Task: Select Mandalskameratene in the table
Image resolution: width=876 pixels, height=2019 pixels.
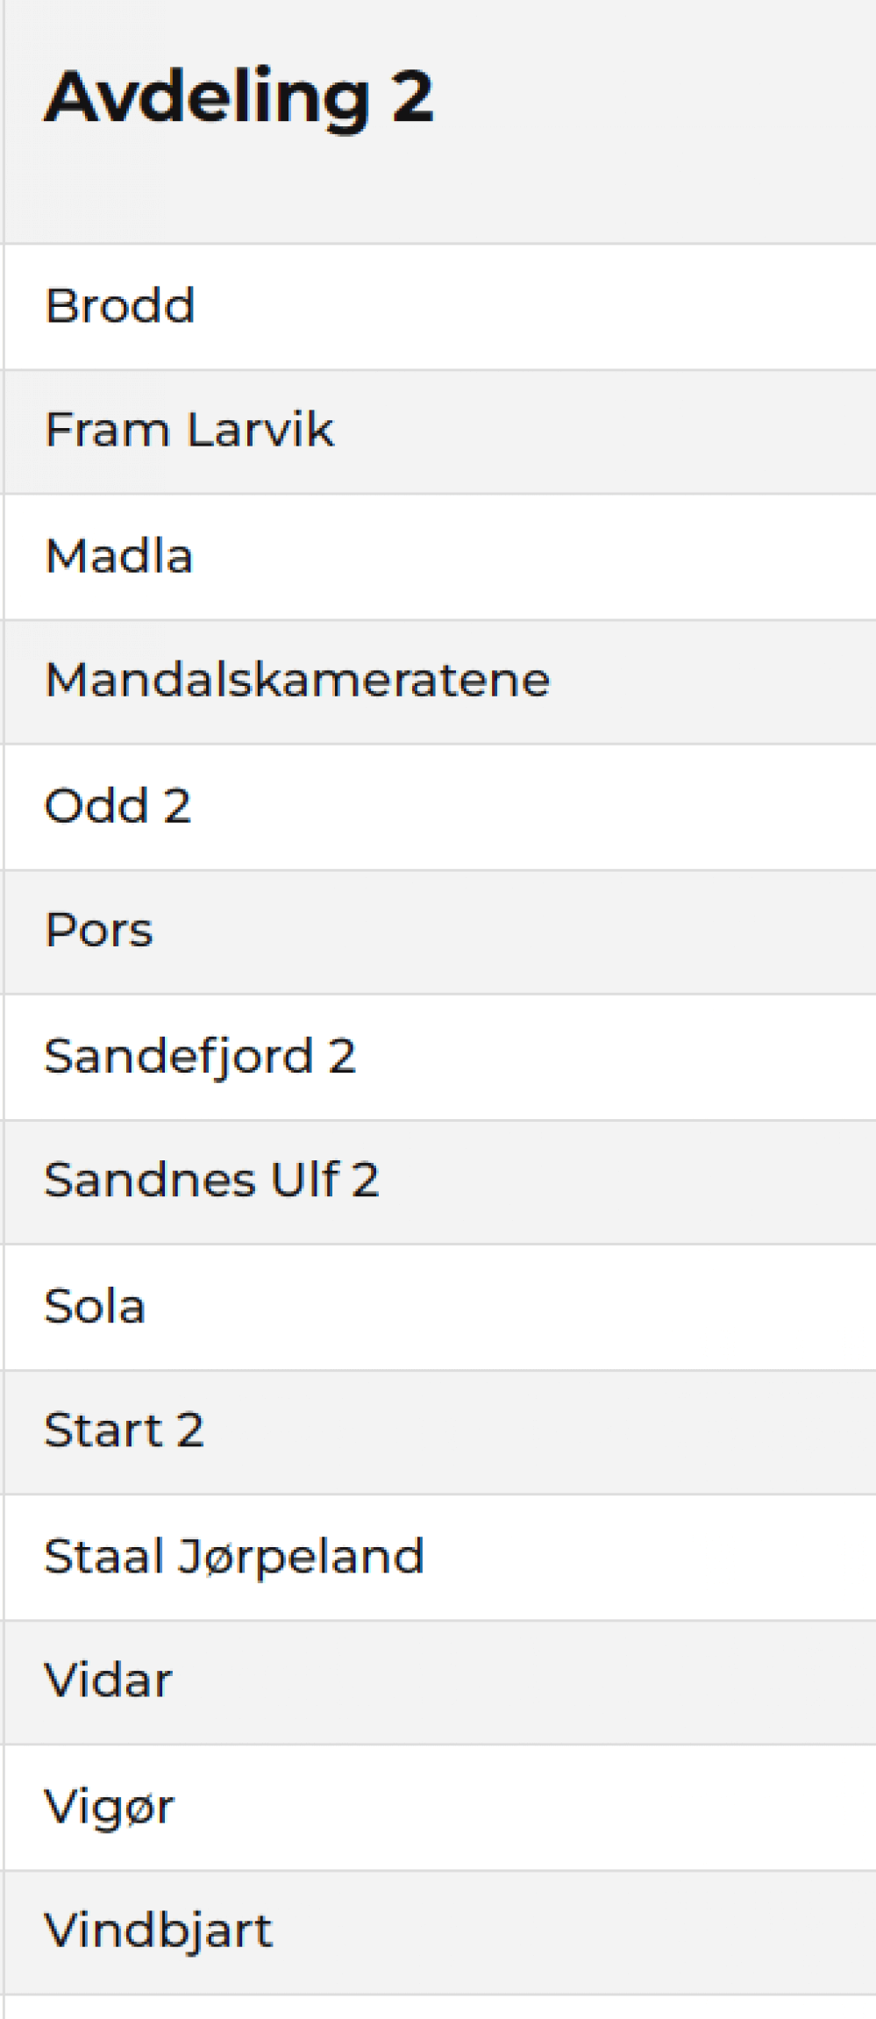Action: (x=439, y=681)
